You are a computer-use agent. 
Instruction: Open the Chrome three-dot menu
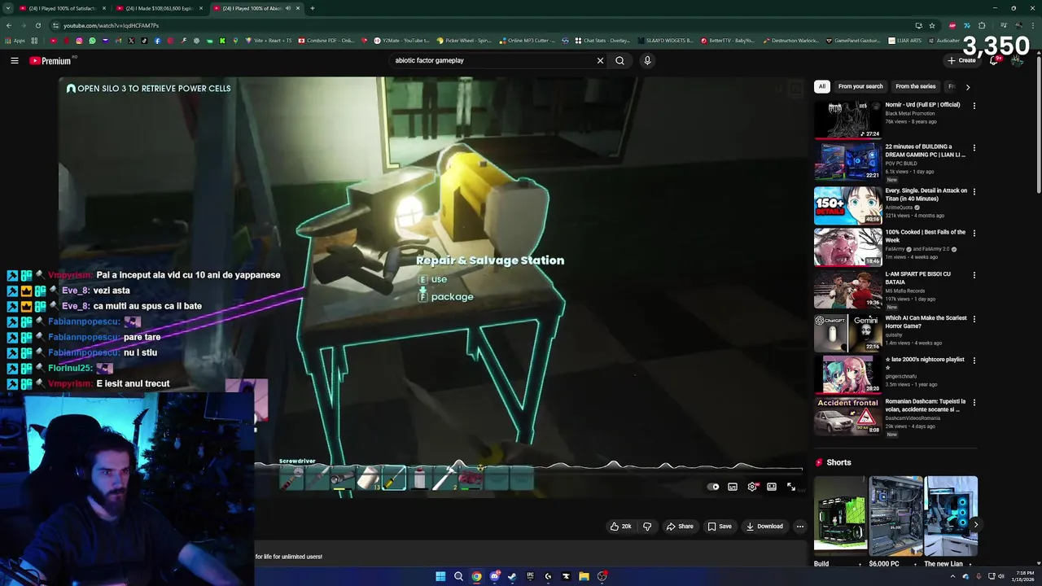pos(1033,25)
